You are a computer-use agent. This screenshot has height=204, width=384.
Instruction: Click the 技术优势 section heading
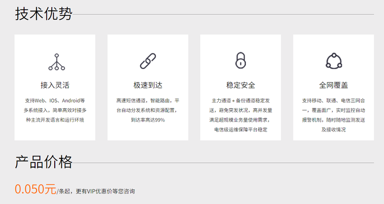(44, 13)
